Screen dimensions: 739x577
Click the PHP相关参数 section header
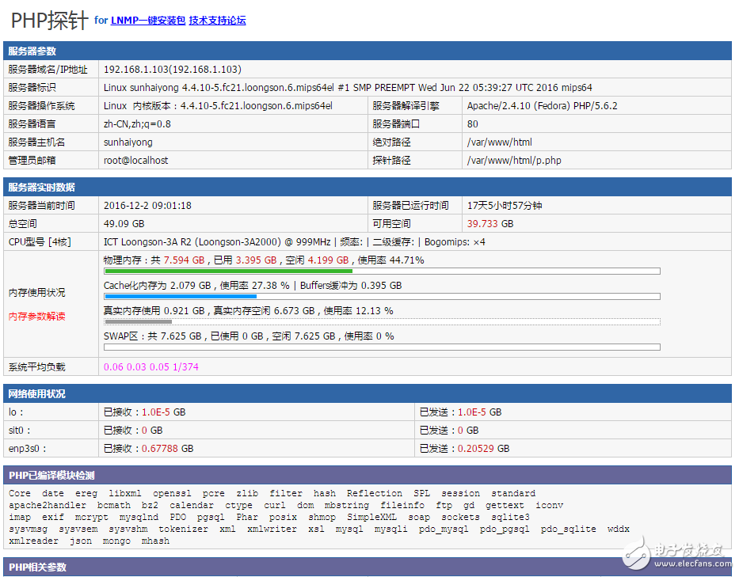tap(37, 568)
